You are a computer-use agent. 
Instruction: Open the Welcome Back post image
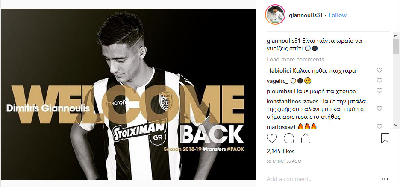pyautogui.click(x=129, y=94)
